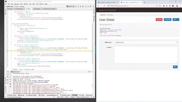Click the red Stop icon in PyCharm top toolbar
The height and width of the screenshot is (102, 182).
pos(90,6)
